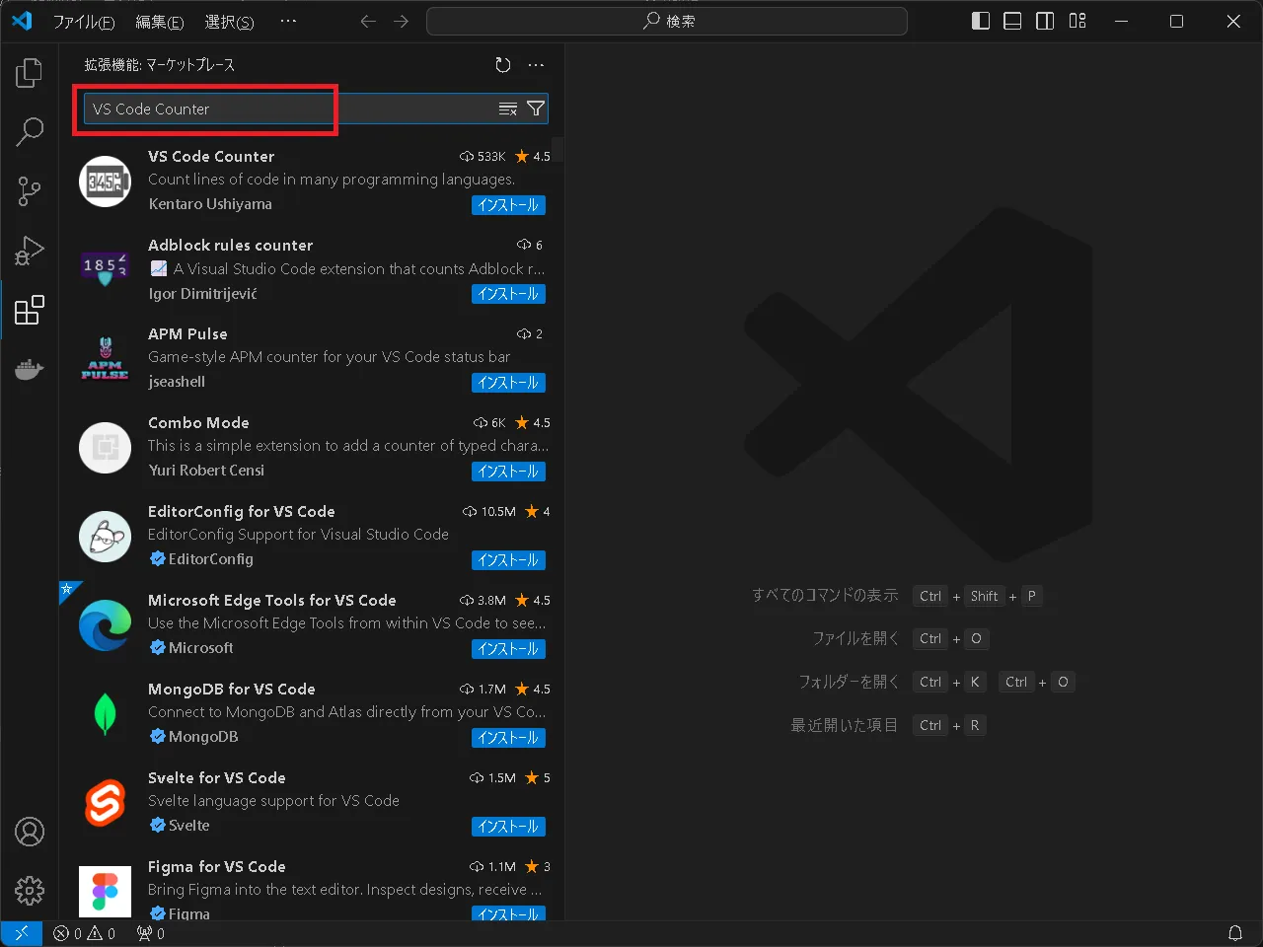
Task: Open the Source Control view
Action: point(30,191)
